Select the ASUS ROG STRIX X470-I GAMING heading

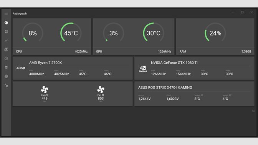pyautogui.click(x=165, y=87)
